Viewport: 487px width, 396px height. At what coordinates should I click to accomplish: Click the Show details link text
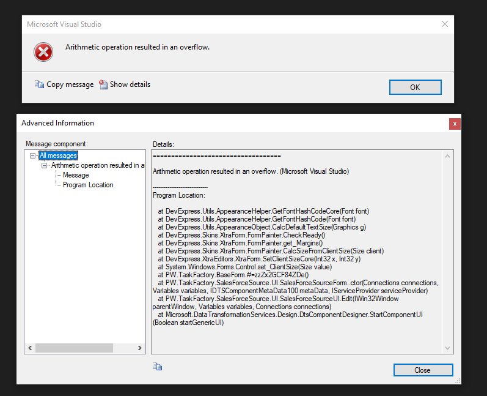coord(130,84)
